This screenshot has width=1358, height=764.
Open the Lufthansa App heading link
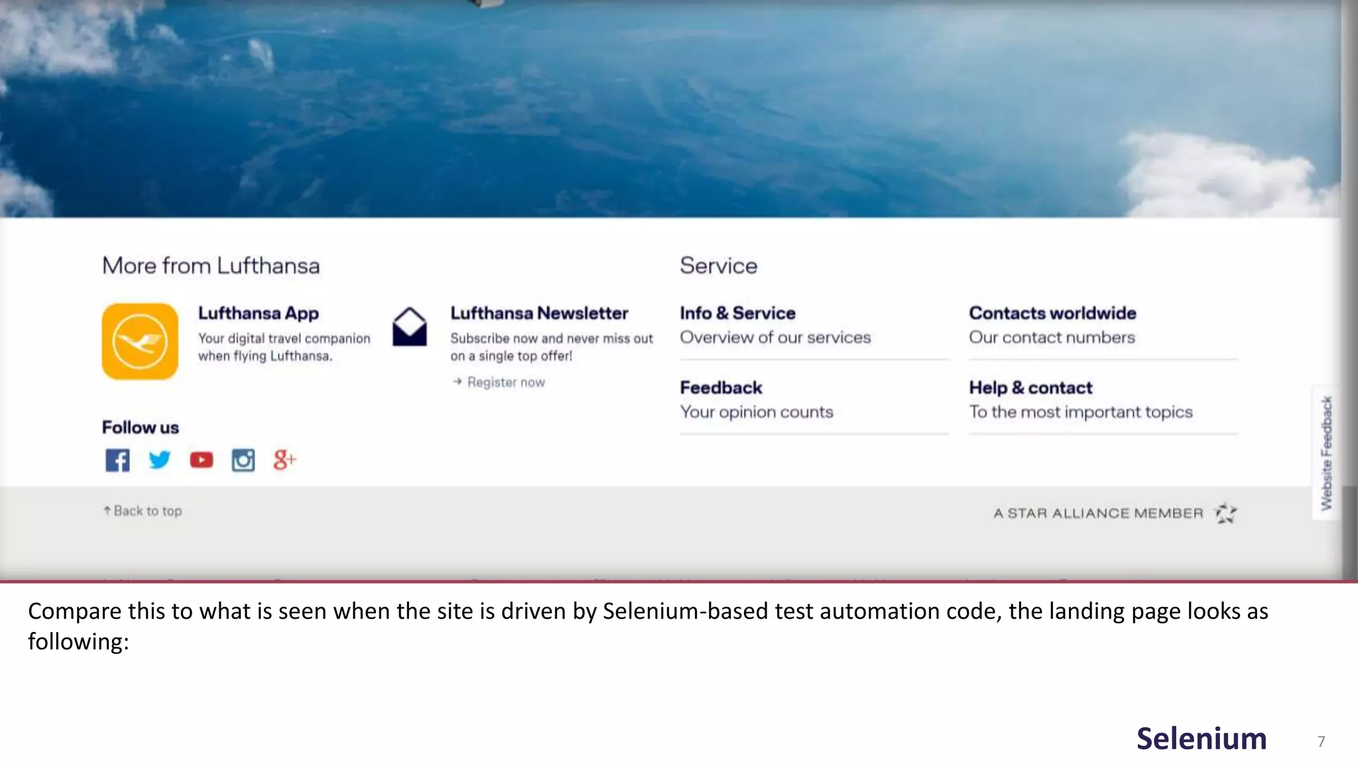259,313
